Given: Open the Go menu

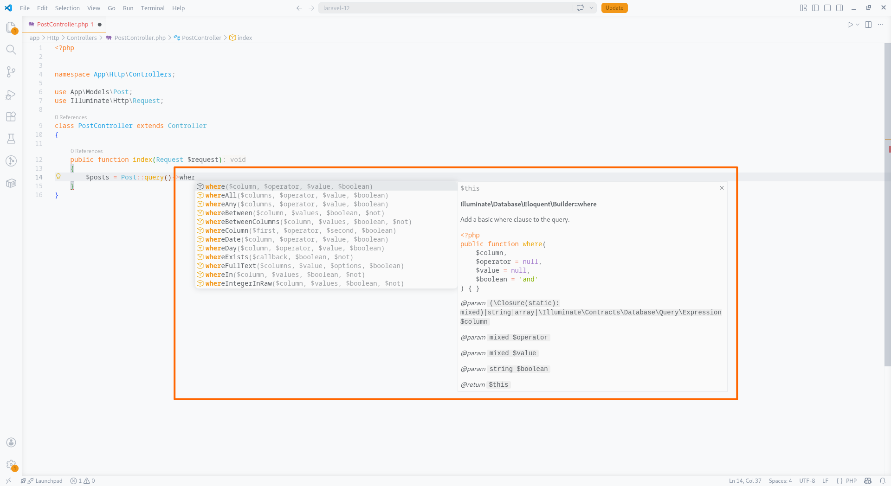Looking at the screenshot, I should coord(111,8).
